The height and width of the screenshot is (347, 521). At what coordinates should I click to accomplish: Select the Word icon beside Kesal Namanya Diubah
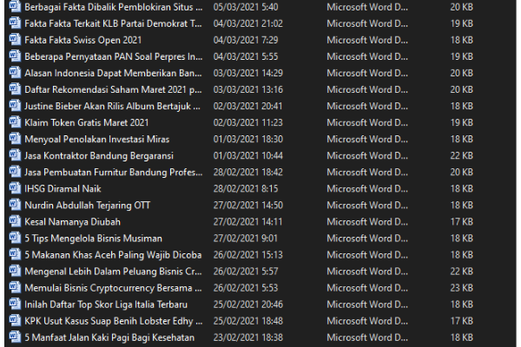tap(15, 221)
